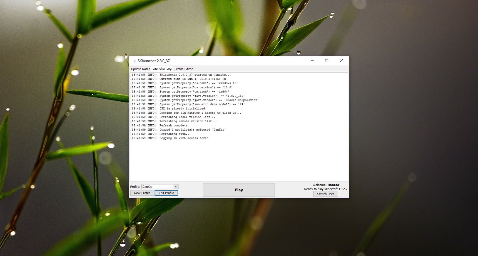Screen dimensions: 478x256
Task: Click log line with os.version '10.0'
Action: 181,87
